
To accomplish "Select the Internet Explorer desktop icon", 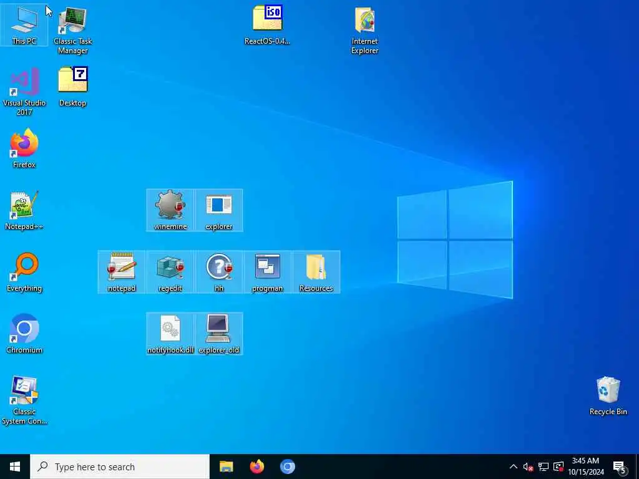I will tap(364, 30).
